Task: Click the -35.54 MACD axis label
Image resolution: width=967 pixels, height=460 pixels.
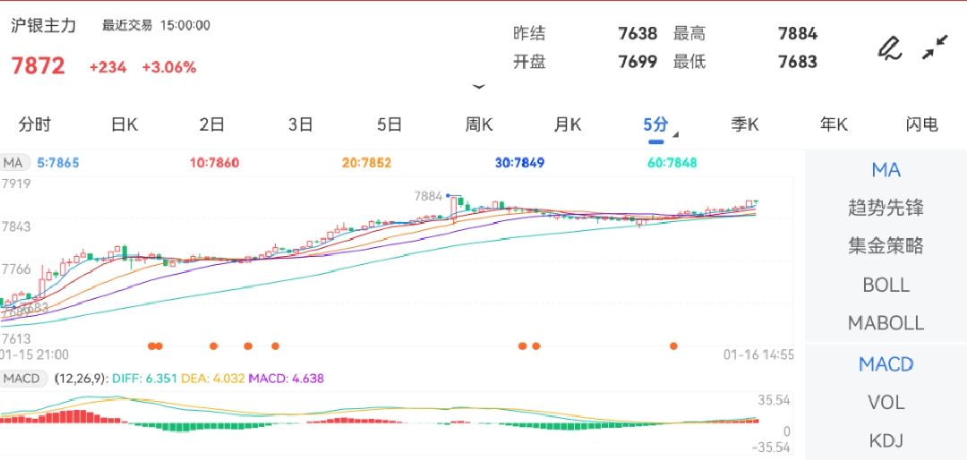Action: click(x=771, y=447)
